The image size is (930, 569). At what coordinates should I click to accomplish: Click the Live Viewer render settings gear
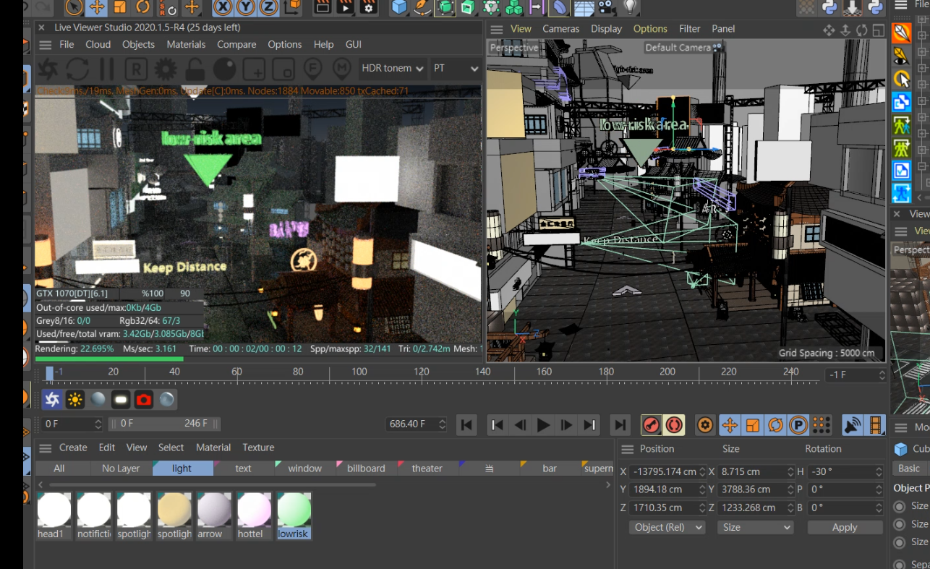[166, 69]
